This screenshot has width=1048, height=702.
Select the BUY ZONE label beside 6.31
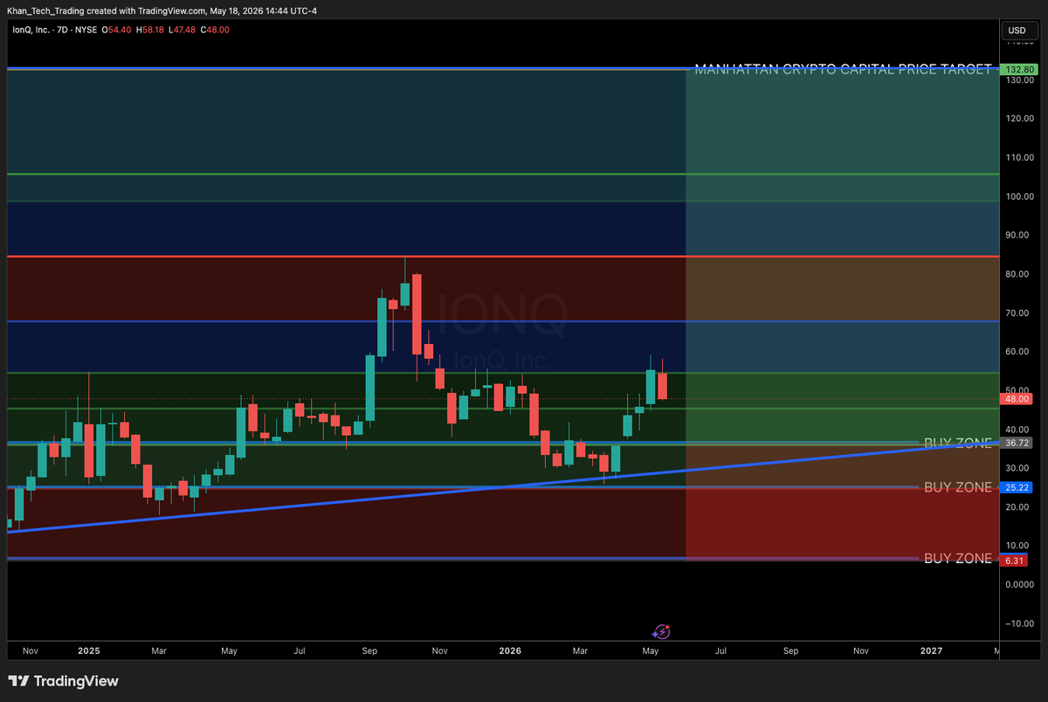click(x=958, y=559)
